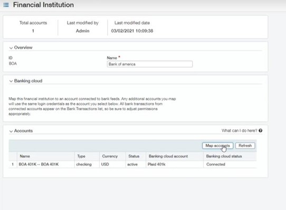Click the Last modified date value 03/02/2021 10:09:38
Viewport: 286px width, 210px height.
(x=132, y=31)
